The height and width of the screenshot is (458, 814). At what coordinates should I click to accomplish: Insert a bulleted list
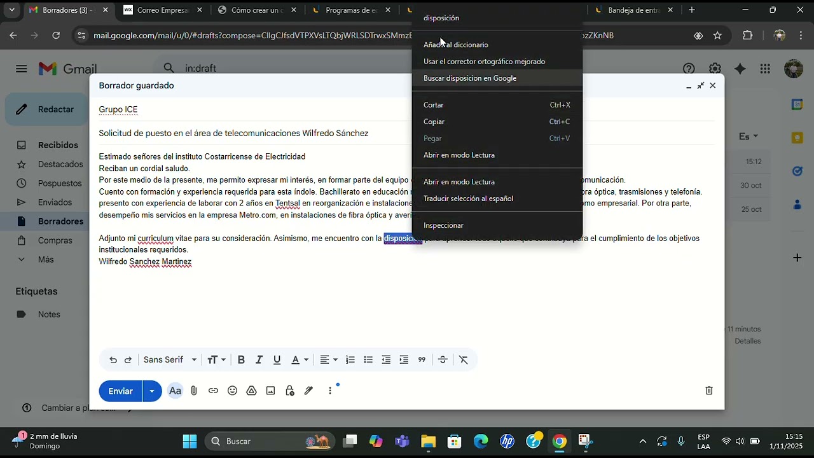[368, 360]
